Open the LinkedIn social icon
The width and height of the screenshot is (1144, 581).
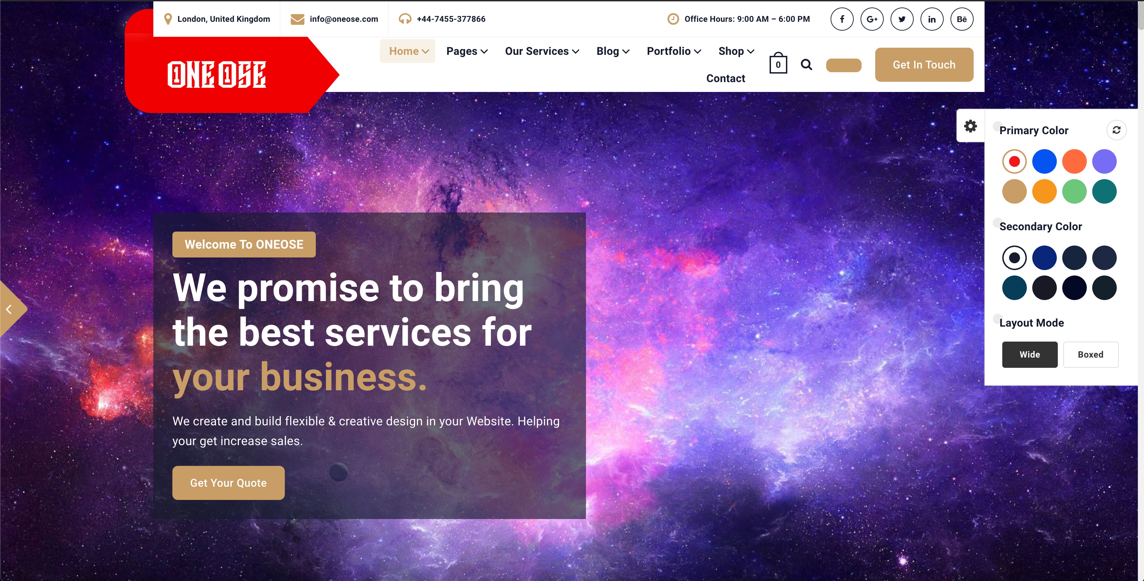932,19
